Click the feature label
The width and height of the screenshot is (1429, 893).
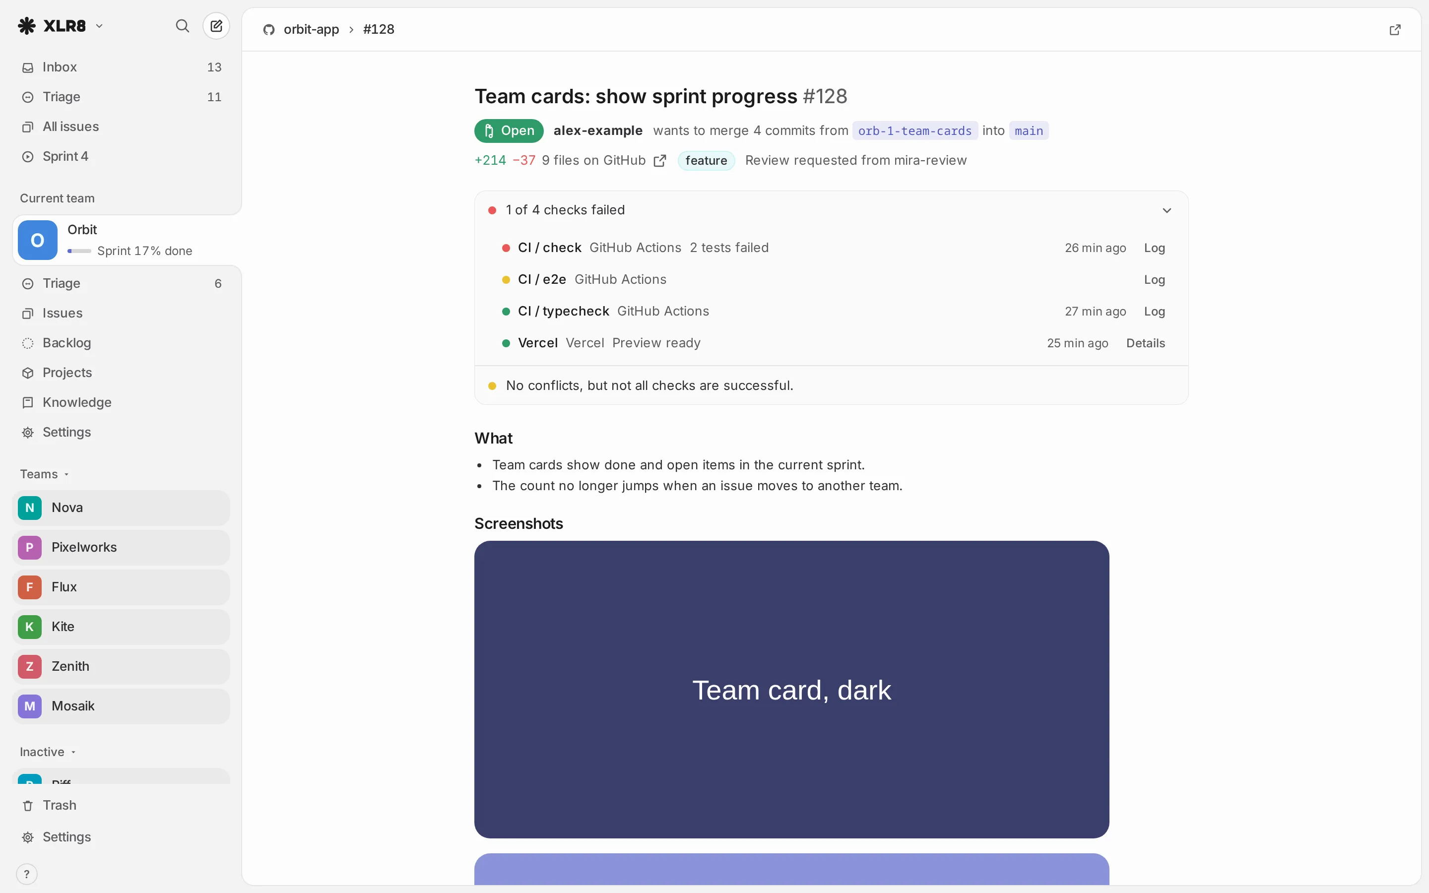coord(706,161)
